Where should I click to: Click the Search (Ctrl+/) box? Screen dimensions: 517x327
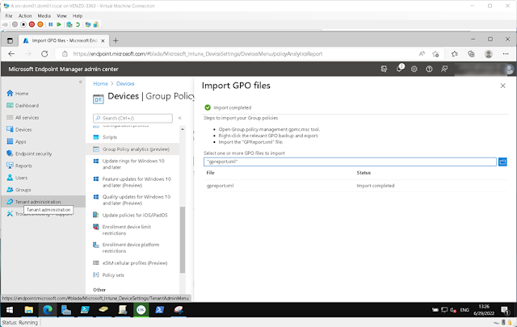click(x=132, y=118)
